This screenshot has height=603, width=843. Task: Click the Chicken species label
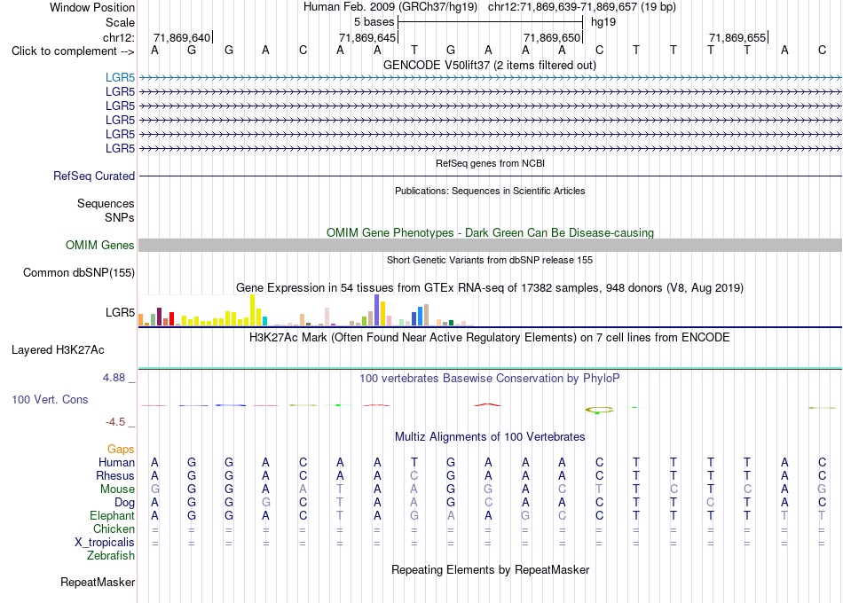[114, 529]
